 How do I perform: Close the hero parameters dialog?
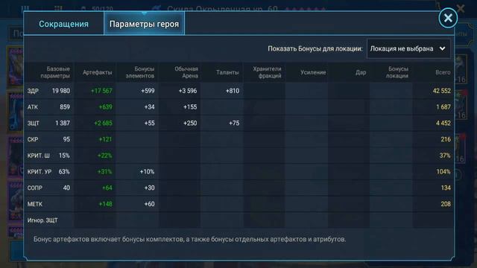click(448, 18)
